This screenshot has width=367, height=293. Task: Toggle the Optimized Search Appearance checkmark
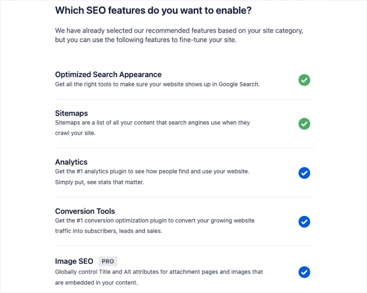coord(304,80)
